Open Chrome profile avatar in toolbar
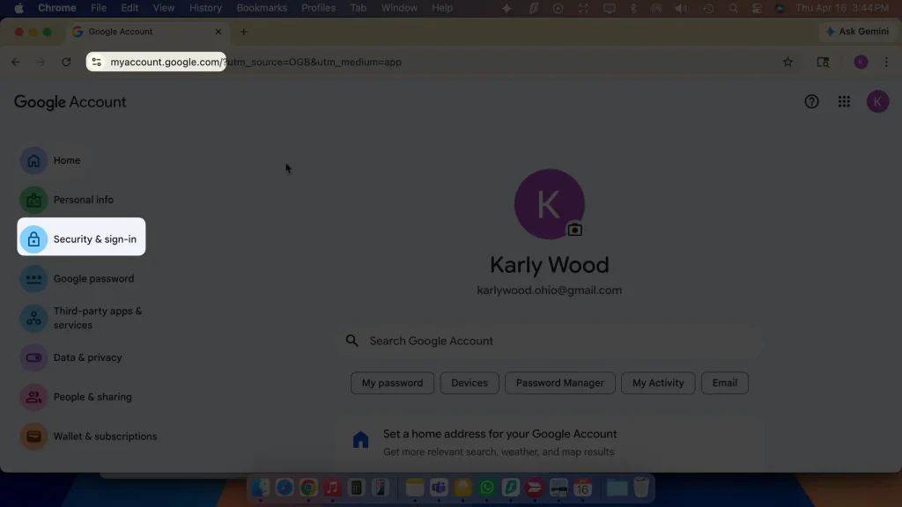 (861, 62)
